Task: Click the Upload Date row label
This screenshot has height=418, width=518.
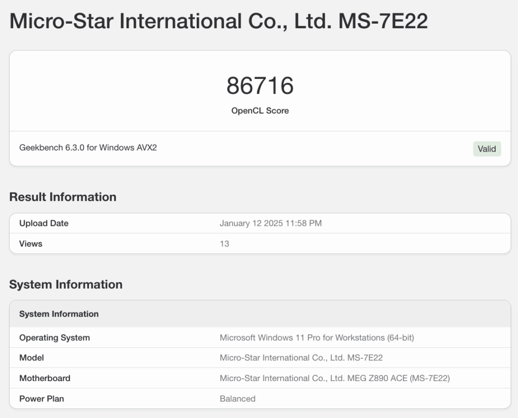Action: (x=44, y=223)
